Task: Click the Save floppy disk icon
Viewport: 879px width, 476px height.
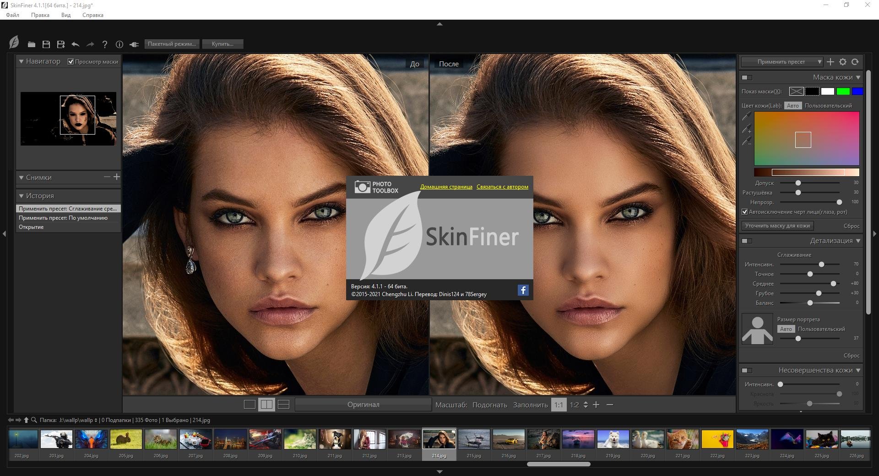Action: 46,44
